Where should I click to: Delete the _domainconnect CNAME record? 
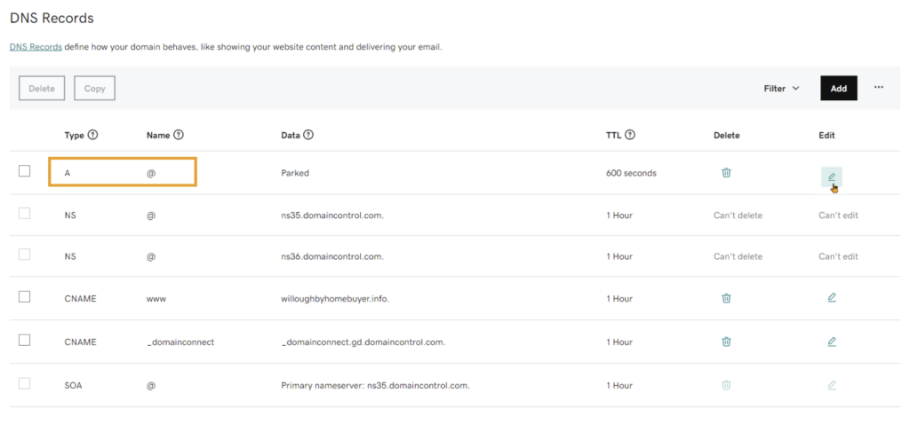click(x=726, y=342)
